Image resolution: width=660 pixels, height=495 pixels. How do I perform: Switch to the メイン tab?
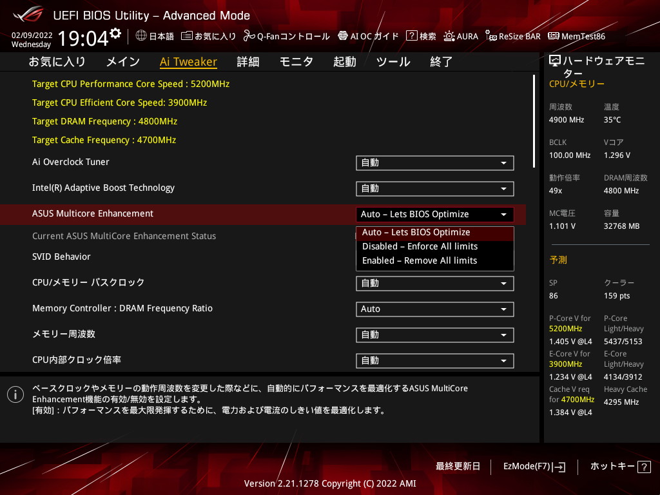click(x=123, y=62)
